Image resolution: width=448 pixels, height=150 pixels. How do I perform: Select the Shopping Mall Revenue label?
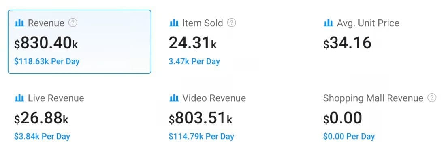tap(373, 98)
